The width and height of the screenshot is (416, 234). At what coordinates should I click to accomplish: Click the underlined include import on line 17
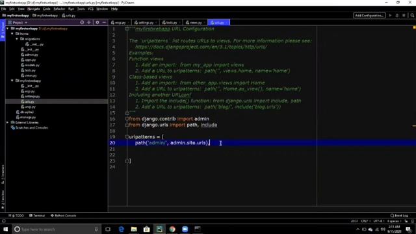[x=209, y=125]
